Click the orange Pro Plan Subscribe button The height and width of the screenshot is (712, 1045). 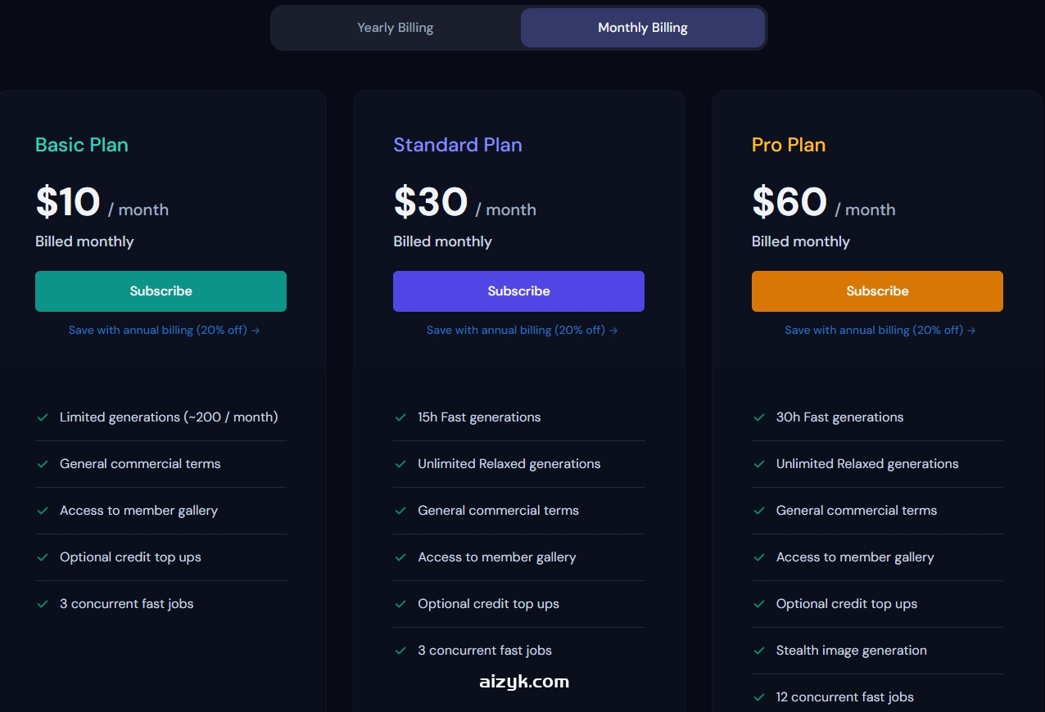tap(877, 291)
